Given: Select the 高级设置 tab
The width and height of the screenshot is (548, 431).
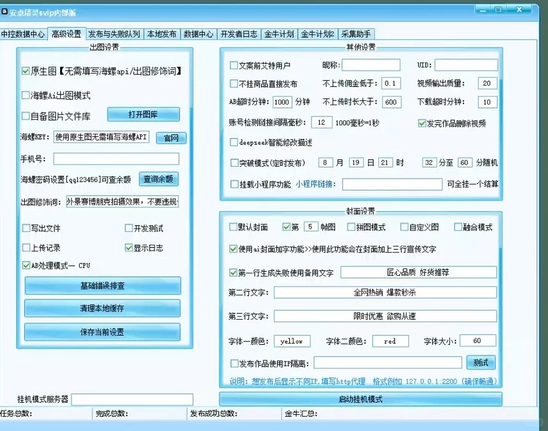Looking at the screenshot, I should click(x=66, y=34).
